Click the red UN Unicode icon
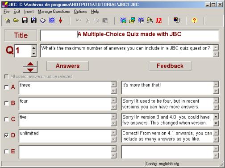225x168 pixels. pyautogui.click(x=159, y=21)
